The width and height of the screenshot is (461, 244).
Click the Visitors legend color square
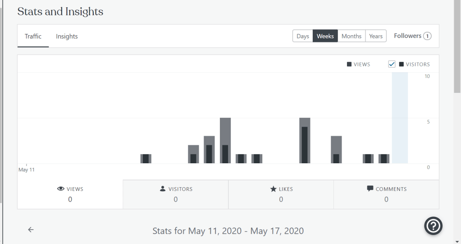402,64
